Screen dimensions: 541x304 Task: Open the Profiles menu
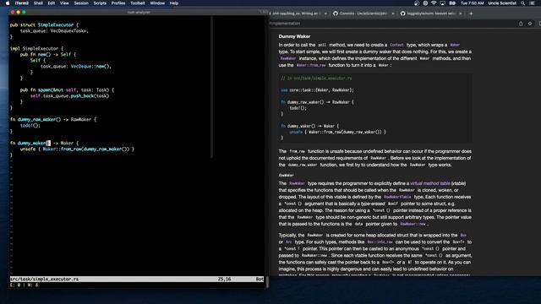(118, 3)
